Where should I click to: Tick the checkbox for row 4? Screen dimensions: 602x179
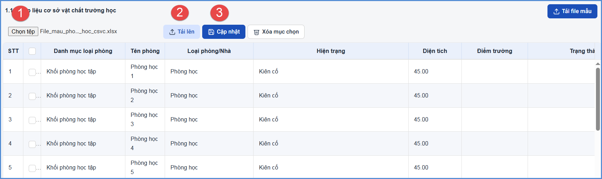[x=32, y=144]
